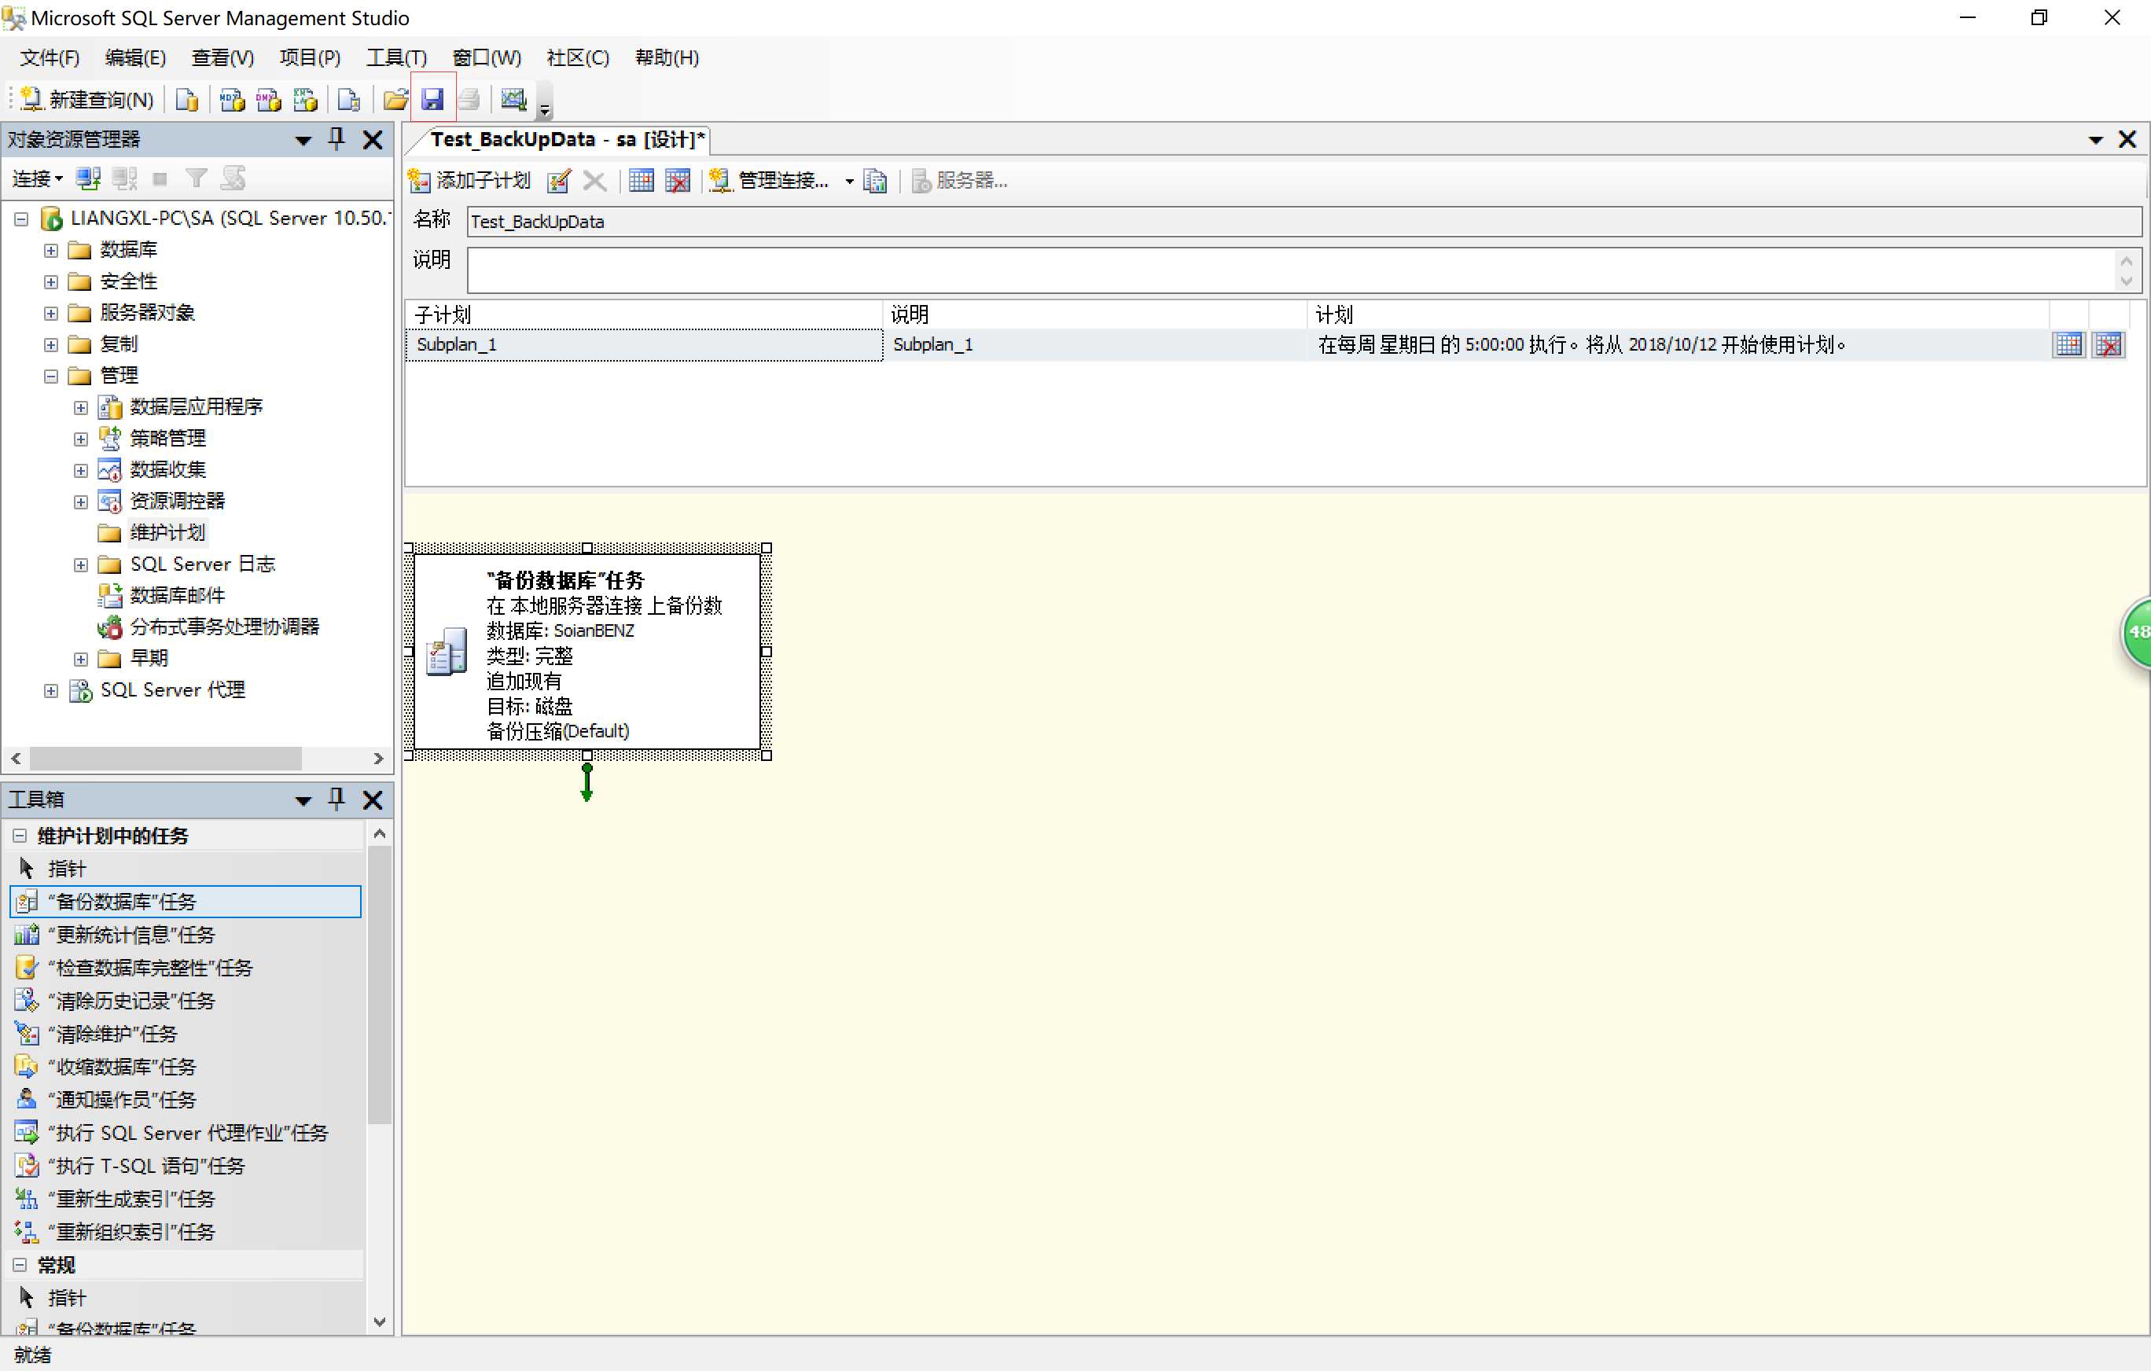2151x1371 pixels.
Task: Select 分布式事务处理协调器 tree item
Action: coord(224,627)
